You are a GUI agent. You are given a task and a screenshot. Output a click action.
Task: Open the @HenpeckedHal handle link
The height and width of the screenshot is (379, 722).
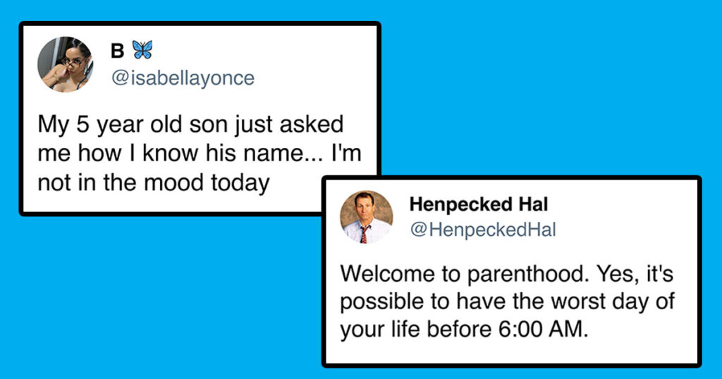coord(482,230)
